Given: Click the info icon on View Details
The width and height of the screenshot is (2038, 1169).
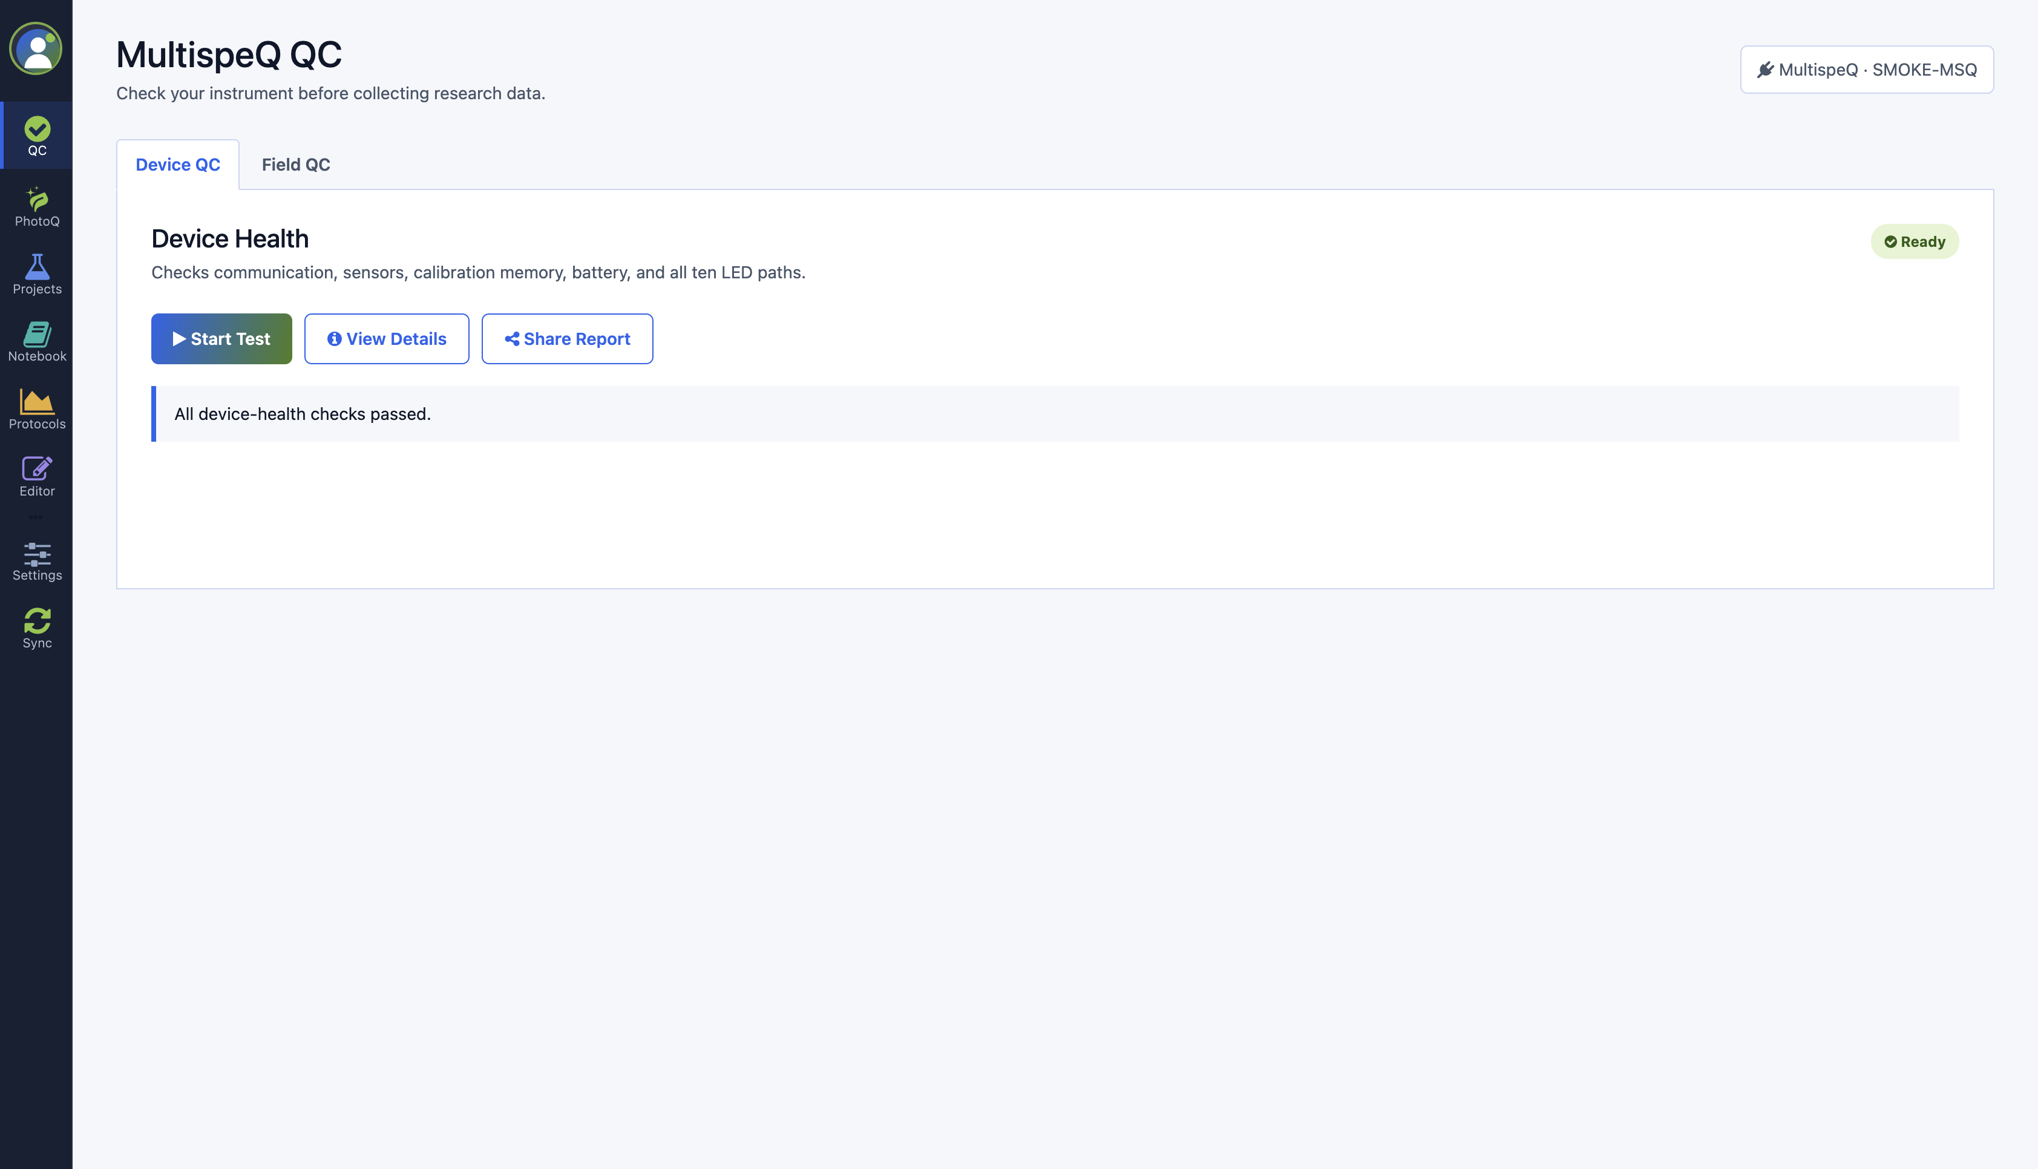Looking at the screenshot, I should [x=334, y=339].
